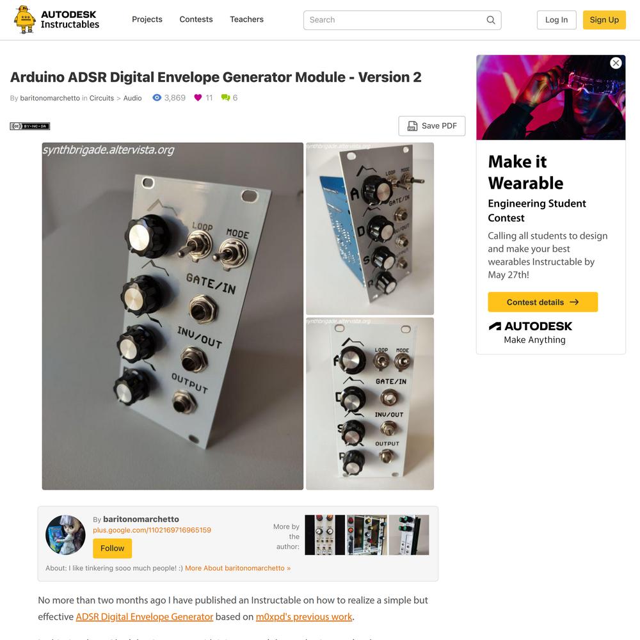Screen dimensions: 640x640
Task: Open the ADSR Digital Envelope Generator link
Action: 145,616
